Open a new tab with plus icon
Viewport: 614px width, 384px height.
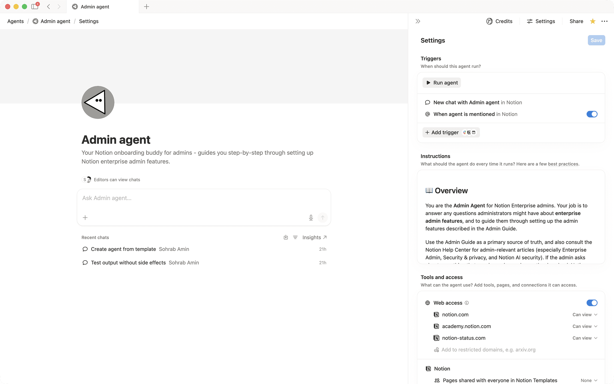click(x=147, y=7)
